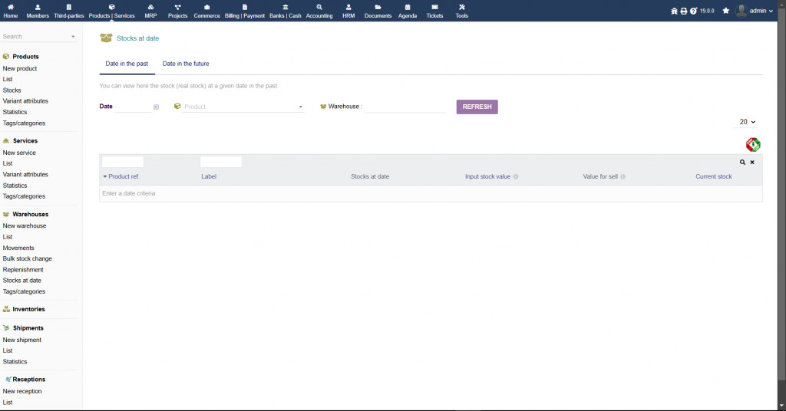Open Statistics link under Services
The image size is (786, 411).
pos(15,186)
